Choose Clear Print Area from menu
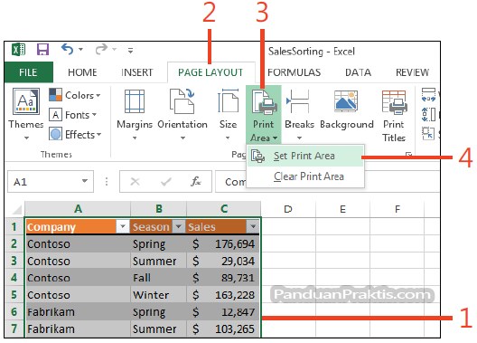The width and height of the screenshot is (477, 343). coord(305,176)
